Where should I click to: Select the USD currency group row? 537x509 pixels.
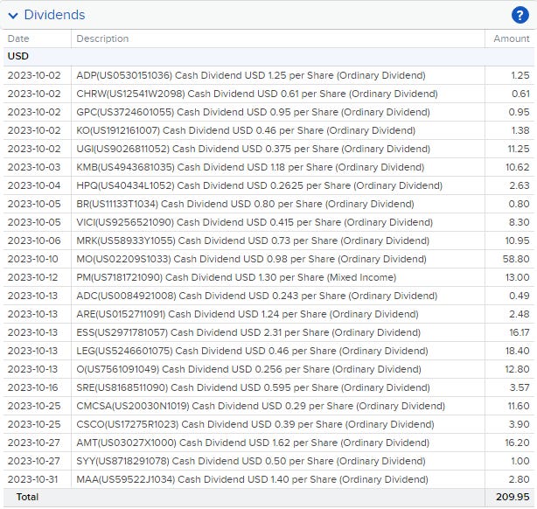[x=268, y=56]
